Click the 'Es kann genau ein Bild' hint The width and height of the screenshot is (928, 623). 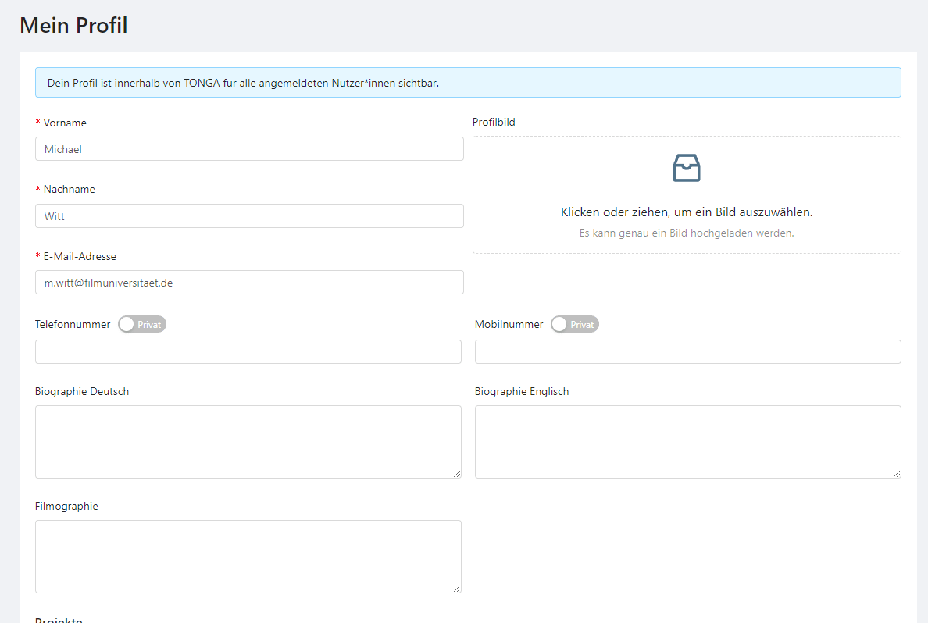pos(686,233)
